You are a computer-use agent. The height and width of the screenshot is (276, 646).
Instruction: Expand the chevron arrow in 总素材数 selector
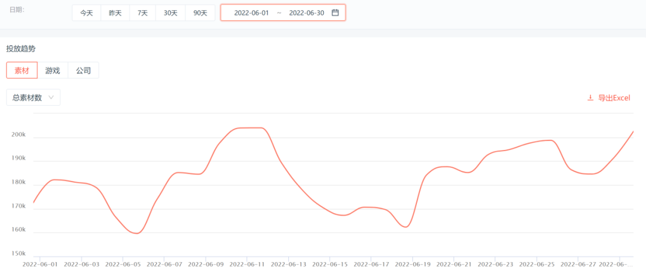(x=51, y=97)
